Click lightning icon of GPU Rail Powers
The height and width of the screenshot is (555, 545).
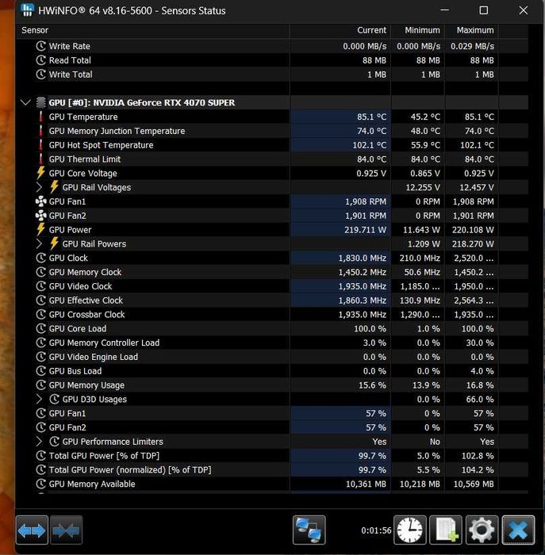pos(54,244)
